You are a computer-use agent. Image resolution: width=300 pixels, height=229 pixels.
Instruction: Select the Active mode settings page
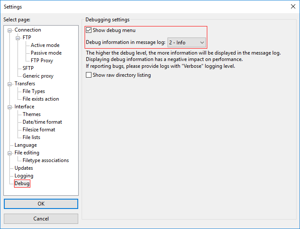[x=45, y=45]
